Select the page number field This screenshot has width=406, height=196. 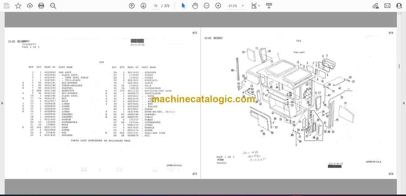156,6
